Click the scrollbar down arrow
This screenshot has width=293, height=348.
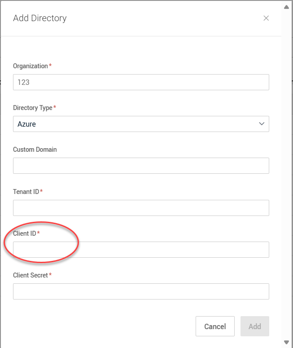tap(287, 342)
